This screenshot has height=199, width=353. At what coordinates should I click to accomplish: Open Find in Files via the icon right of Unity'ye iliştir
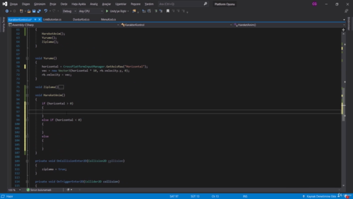(x=134, y=11)
